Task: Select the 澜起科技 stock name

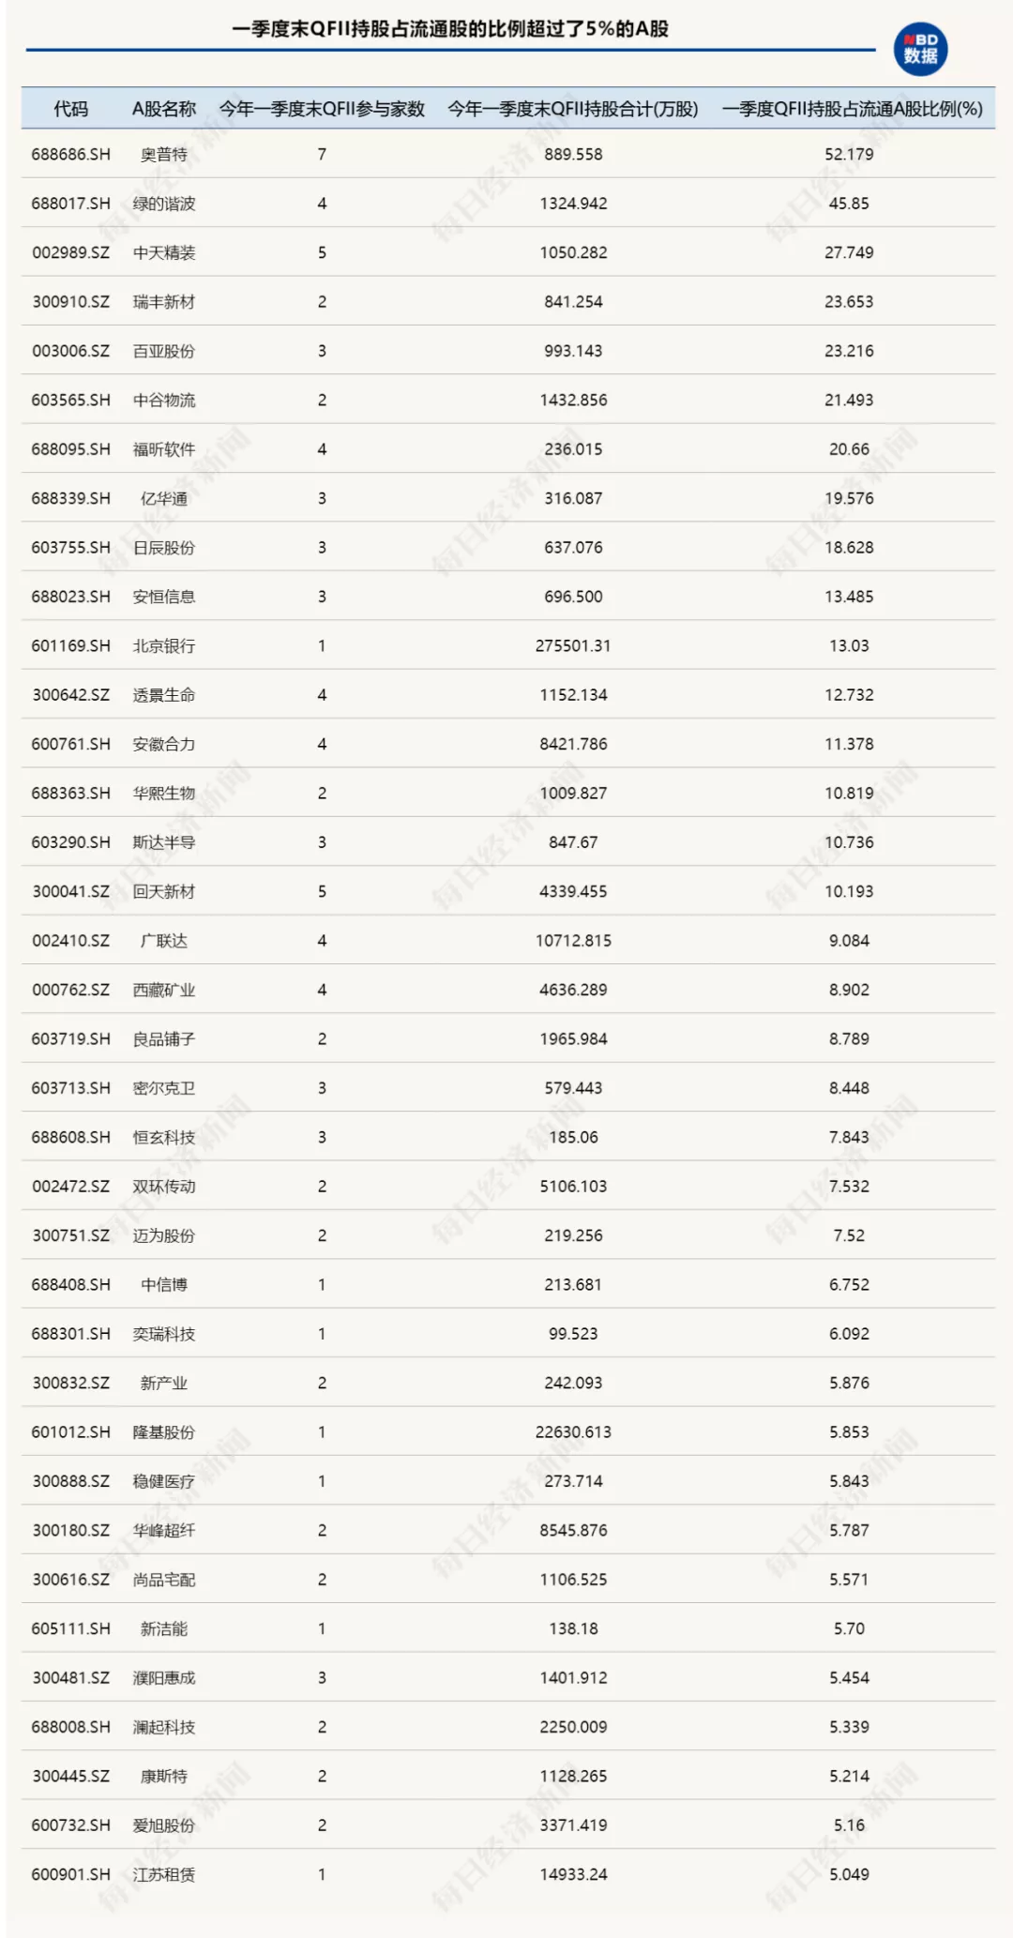Action: [x=164, y=1727]
